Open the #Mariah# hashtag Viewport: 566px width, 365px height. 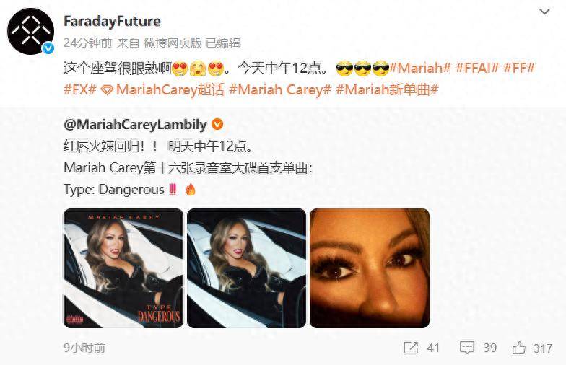(x=420, y=68)
